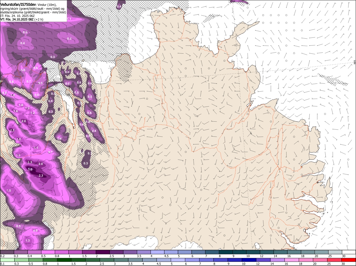
Task: Click the initial time line 'IT: Fös. 24. 10. 2025 06Z'
Action: pyautogui.click(x=17, y=16)
